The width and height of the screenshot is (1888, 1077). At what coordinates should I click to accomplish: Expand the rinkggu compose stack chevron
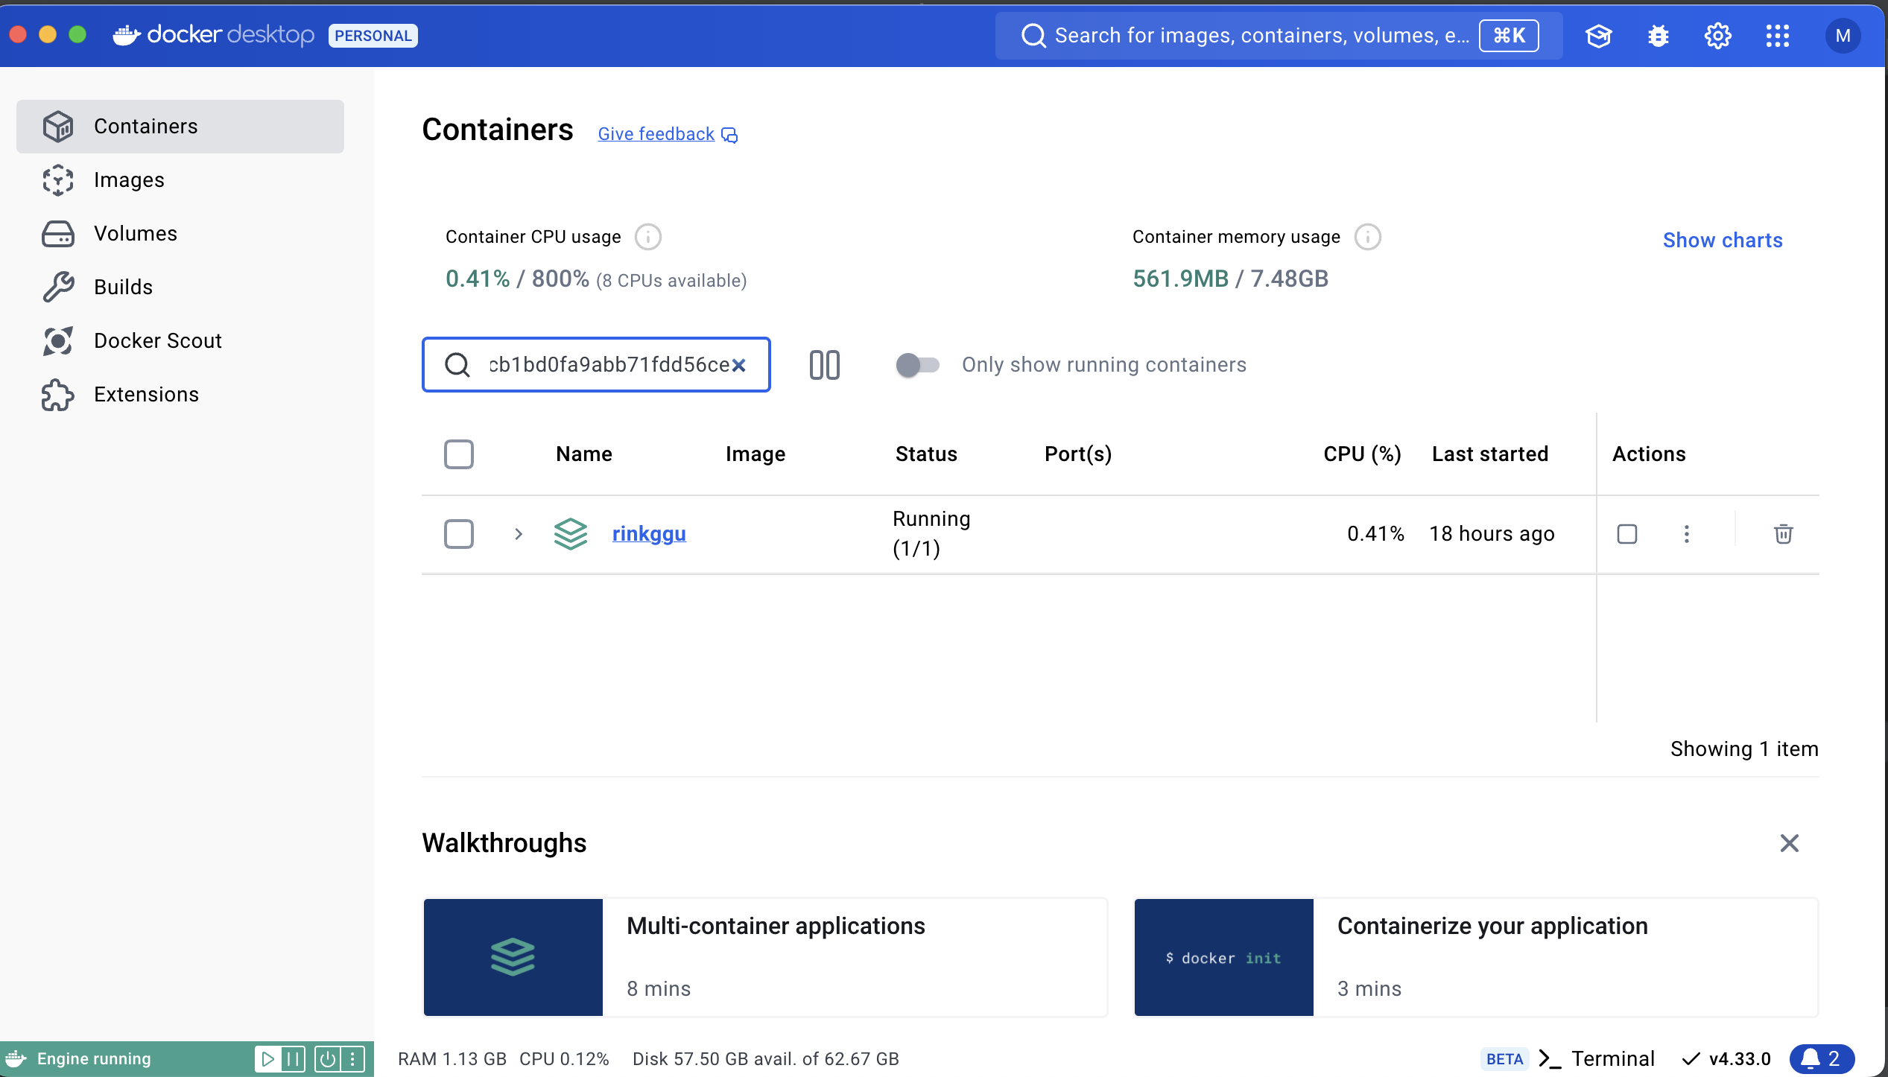coord(519,534)
